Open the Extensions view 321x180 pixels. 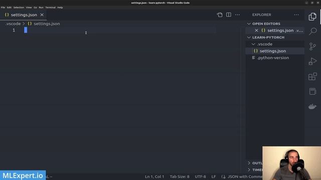312,76
